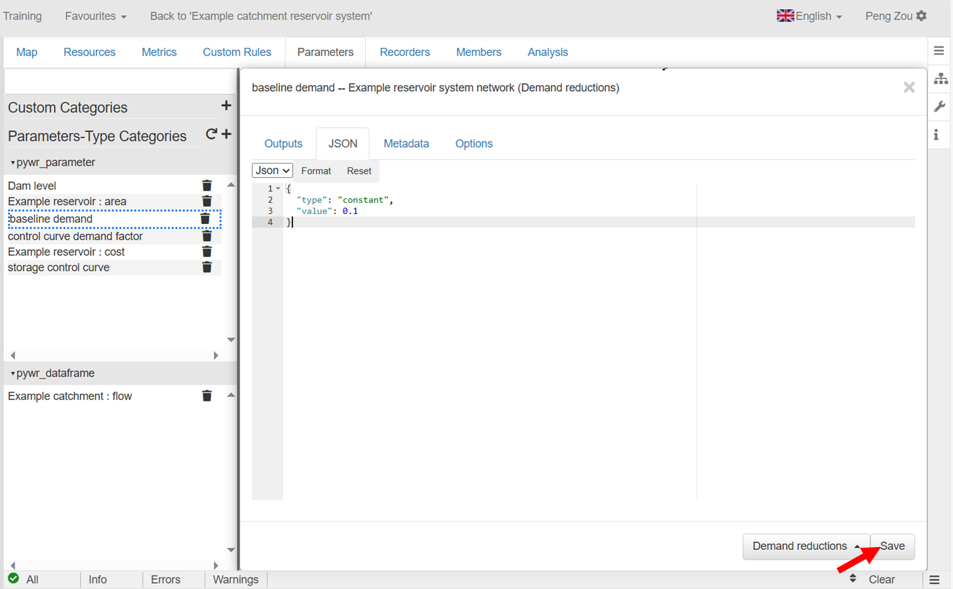Open the network tree icon in right sidebar
Screen dimensions: 953x589
(940, 79)
